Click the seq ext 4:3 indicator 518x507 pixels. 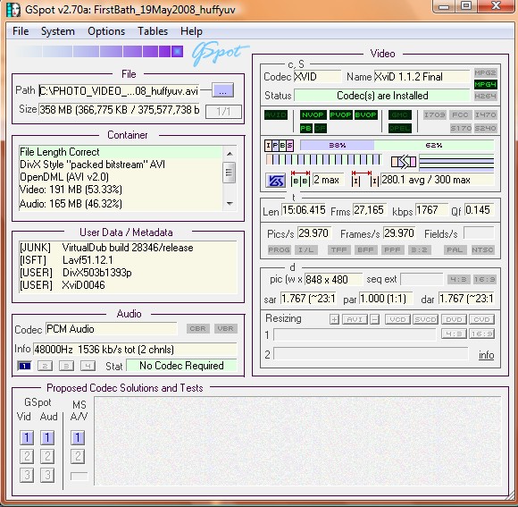pyautogui.click(x=458, y=280)
